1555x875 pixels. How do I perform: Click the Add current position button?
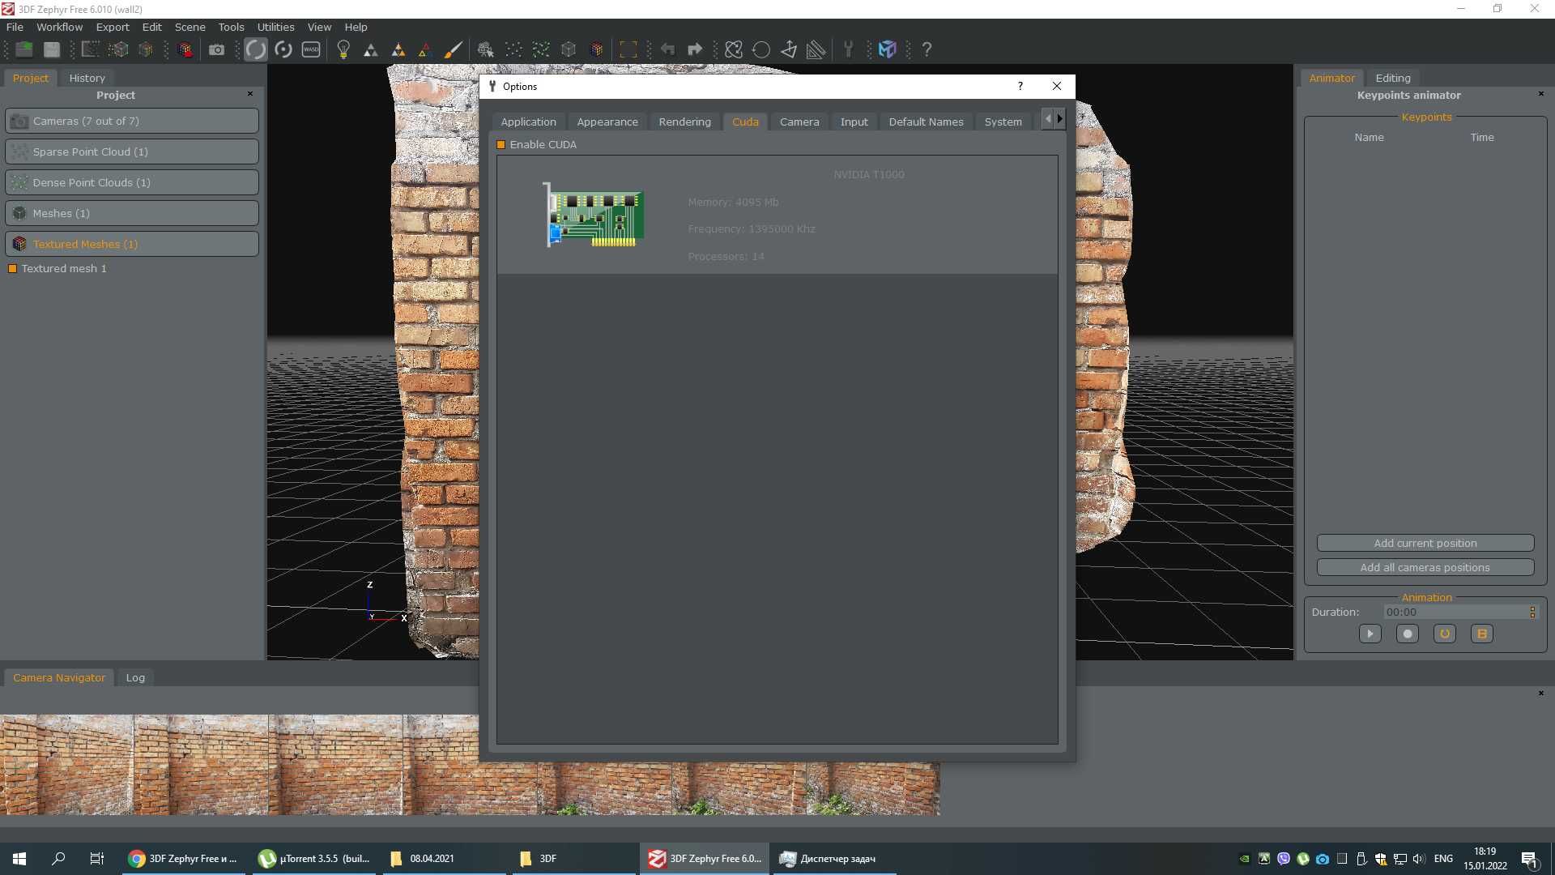[1425, 543]
